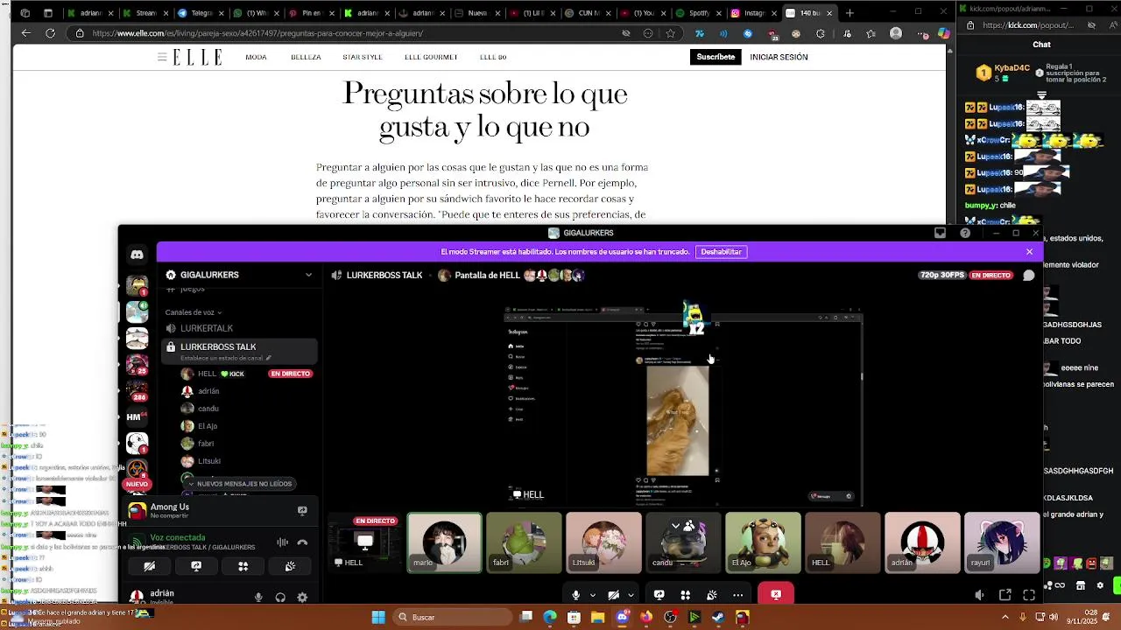Open Discord help question mark icon
Image resolution: width=1121 pixels, height=630 pixels.
965,233
